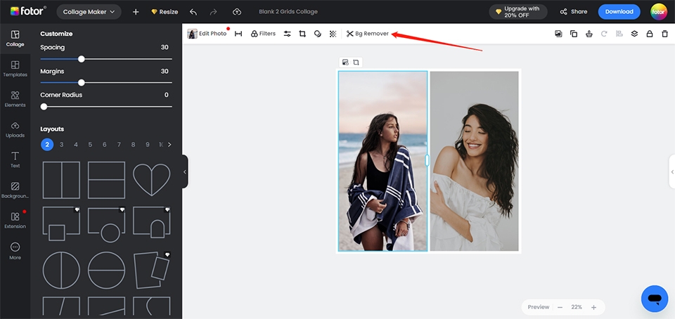Switch to the Templates sidebar tab
Viewport: 675px width, 319px height.
point(15,68)
